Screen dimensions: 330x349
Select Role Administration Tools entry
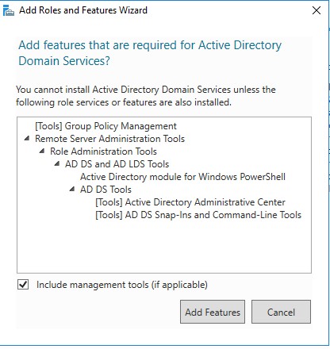(103, 151)
